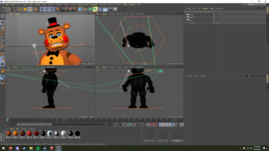
Task: Open Display menu in Top viewport
Action: (x=112, y=14)
